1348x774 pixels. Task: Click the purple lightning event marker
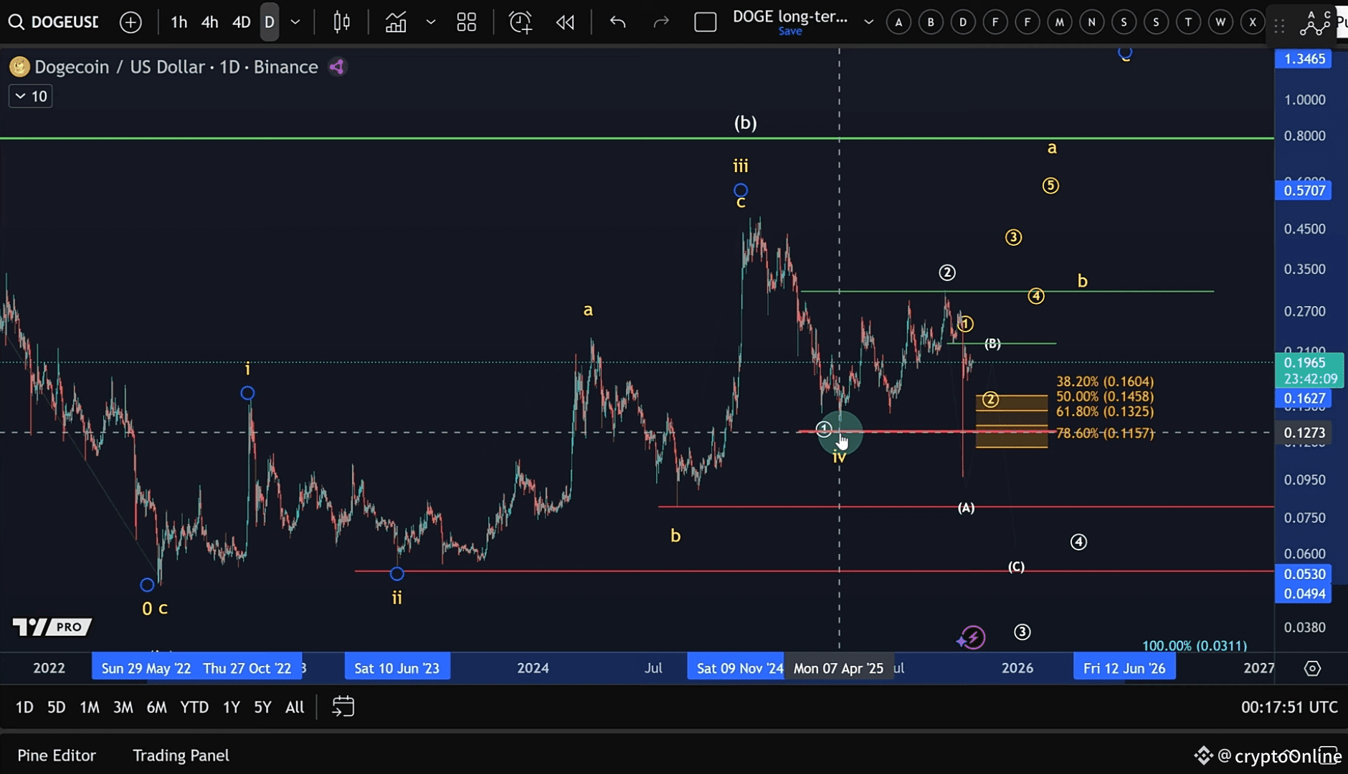[x=973, y=637]
